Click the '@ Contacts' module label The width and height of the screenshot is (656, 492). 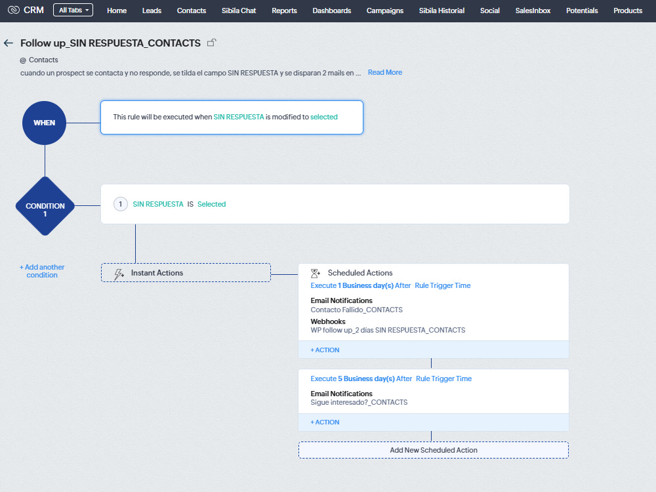(x=39, y=60)
